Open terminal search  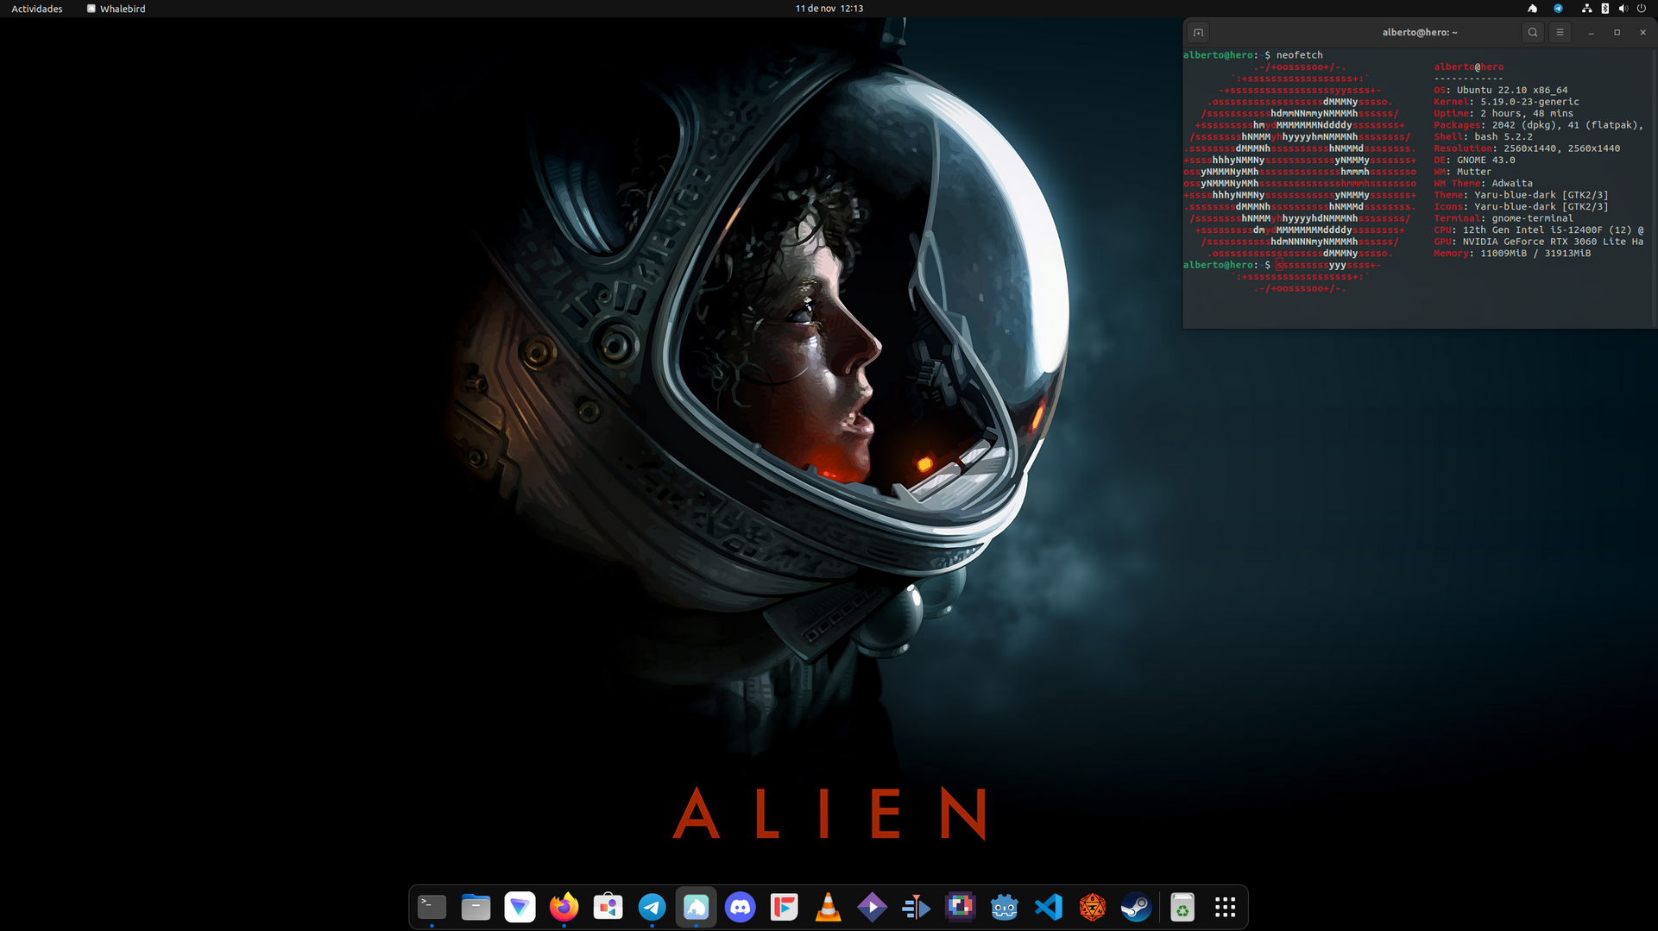[x=1533, y=33]
